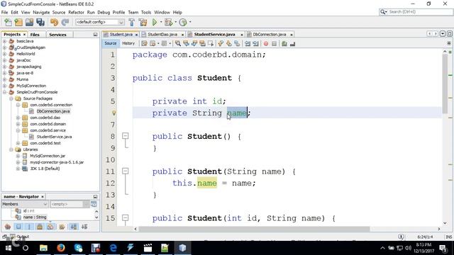454x255 pixels.
Task: Expand the basicJava project node
Action: click(4, 41)
